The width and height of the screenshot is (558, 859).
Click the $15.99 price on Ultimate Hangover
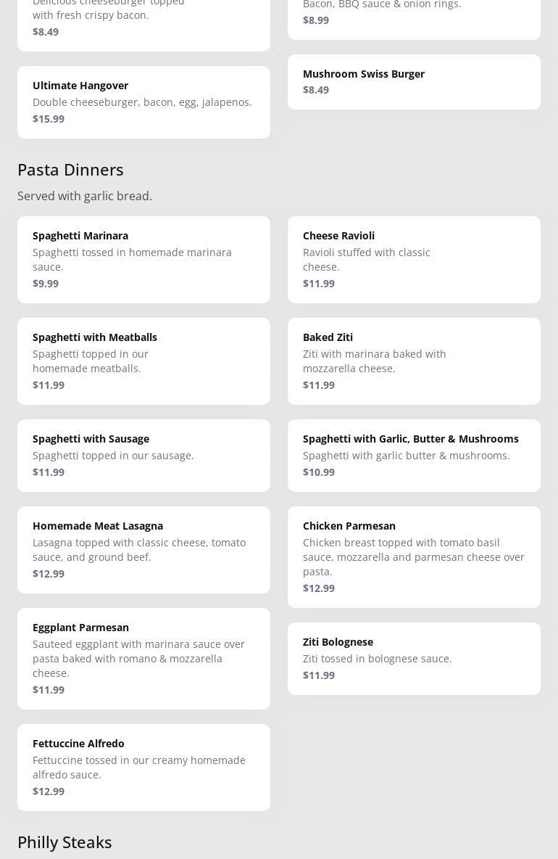tap(49, 119)
